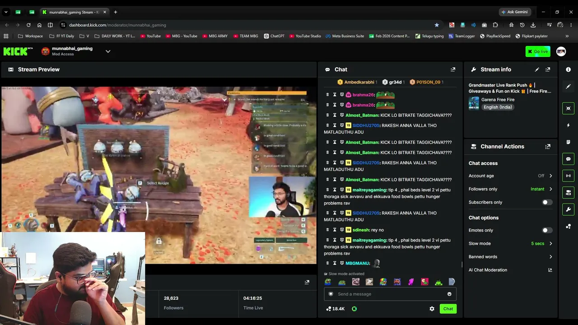Click username MBGMANU in chat

click(x=358, y=263)
